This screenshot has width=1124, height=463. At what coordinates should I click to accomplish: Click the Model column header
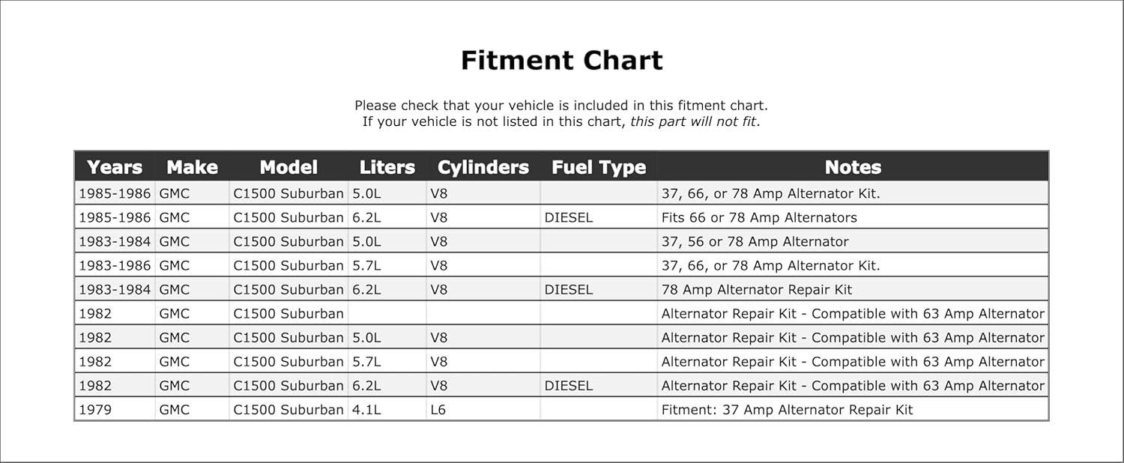pyautogui.click(x=288, y=167)
